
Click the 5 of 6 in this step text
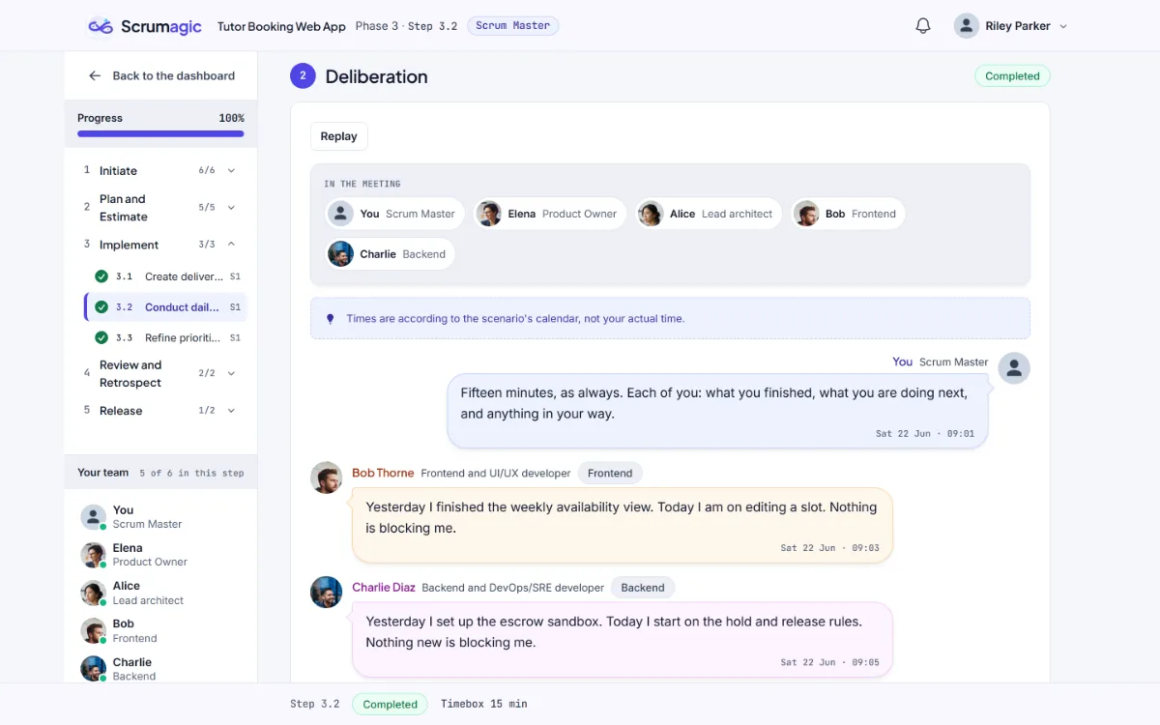[x=191, y=473]
